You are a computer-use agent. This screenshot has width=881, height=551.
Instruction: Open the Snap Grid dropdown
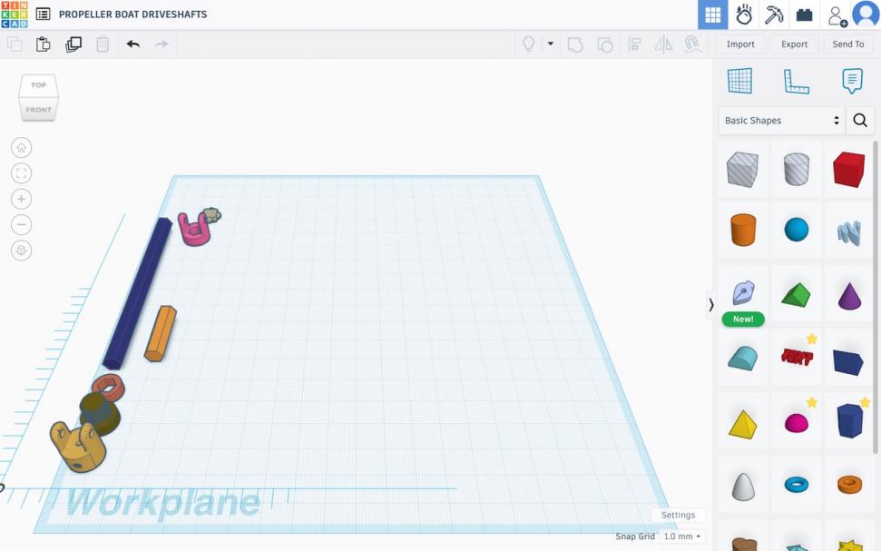tap(681, 536)
